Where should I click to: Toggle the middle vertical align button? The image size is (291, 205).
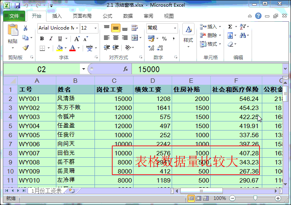115,28
